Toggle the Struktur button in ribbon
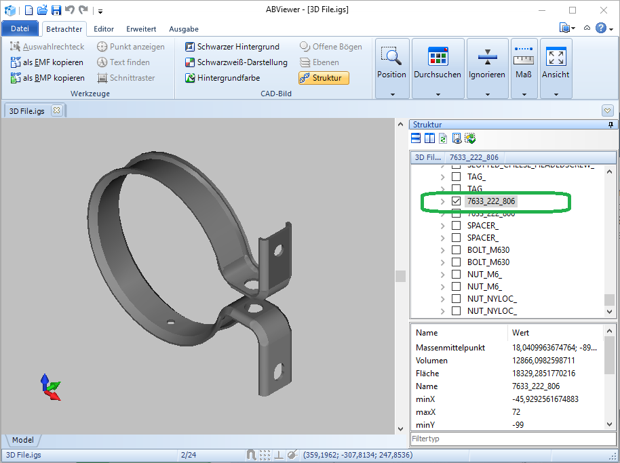 (x=324, y=78)
